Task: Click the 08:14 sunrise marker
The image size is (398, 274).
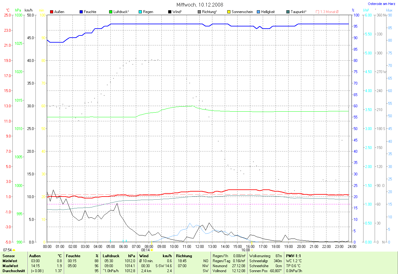Action: tap(152, 250)
